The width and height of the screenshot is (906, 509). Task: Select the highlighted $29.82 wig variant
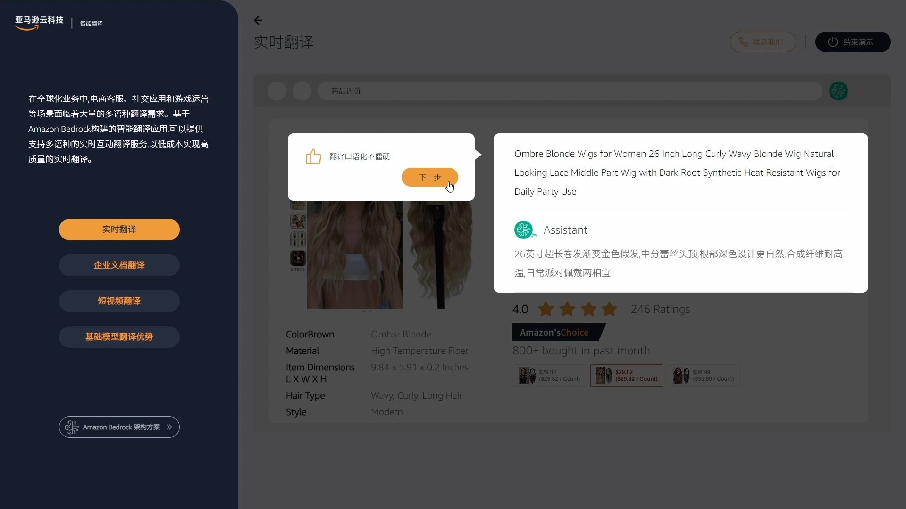[626, 376]
